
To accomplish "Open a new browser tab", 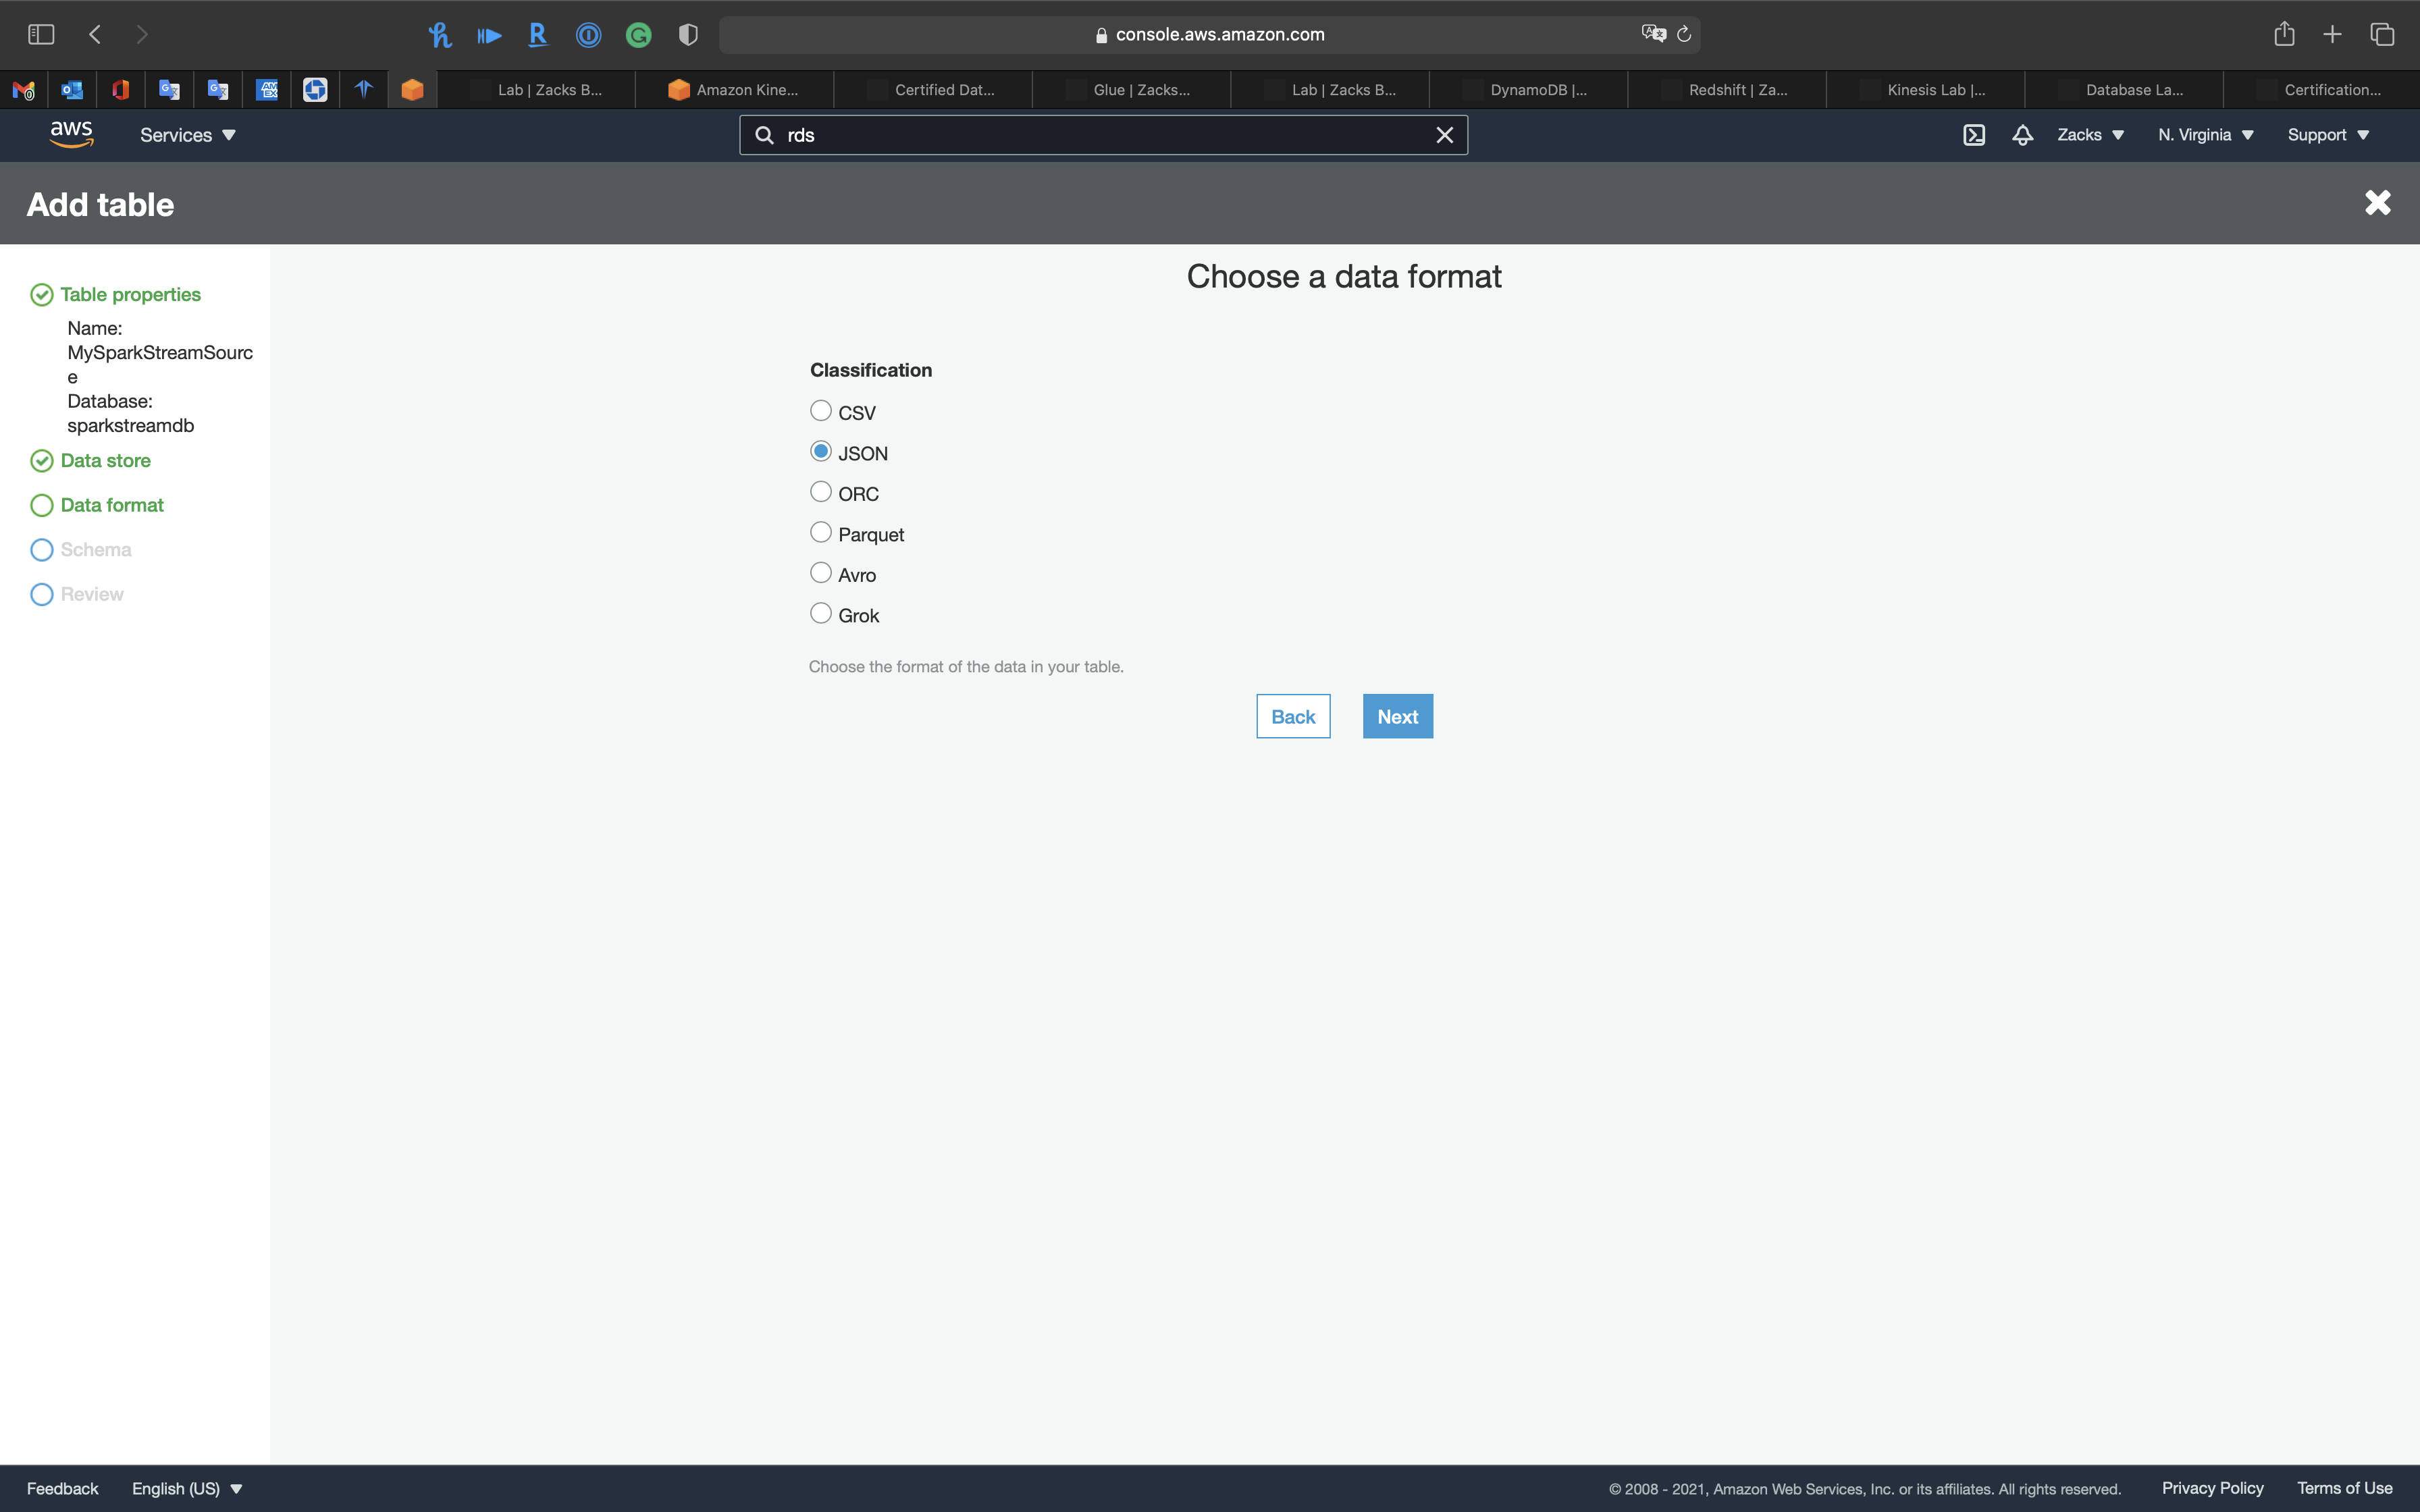I will [2332, 35].
